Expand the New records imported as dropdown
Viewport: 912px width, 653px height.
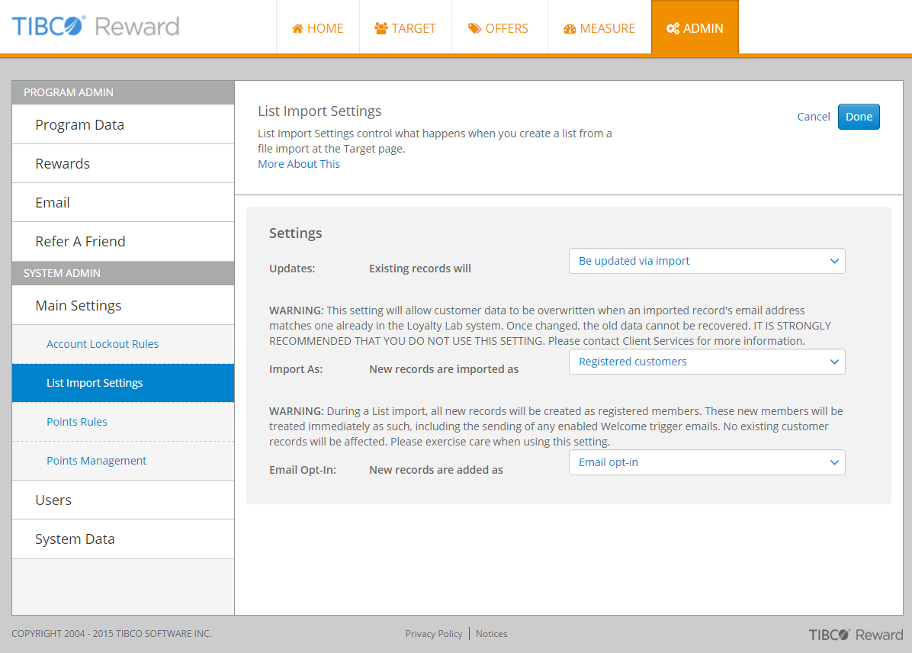pos(707,362)
